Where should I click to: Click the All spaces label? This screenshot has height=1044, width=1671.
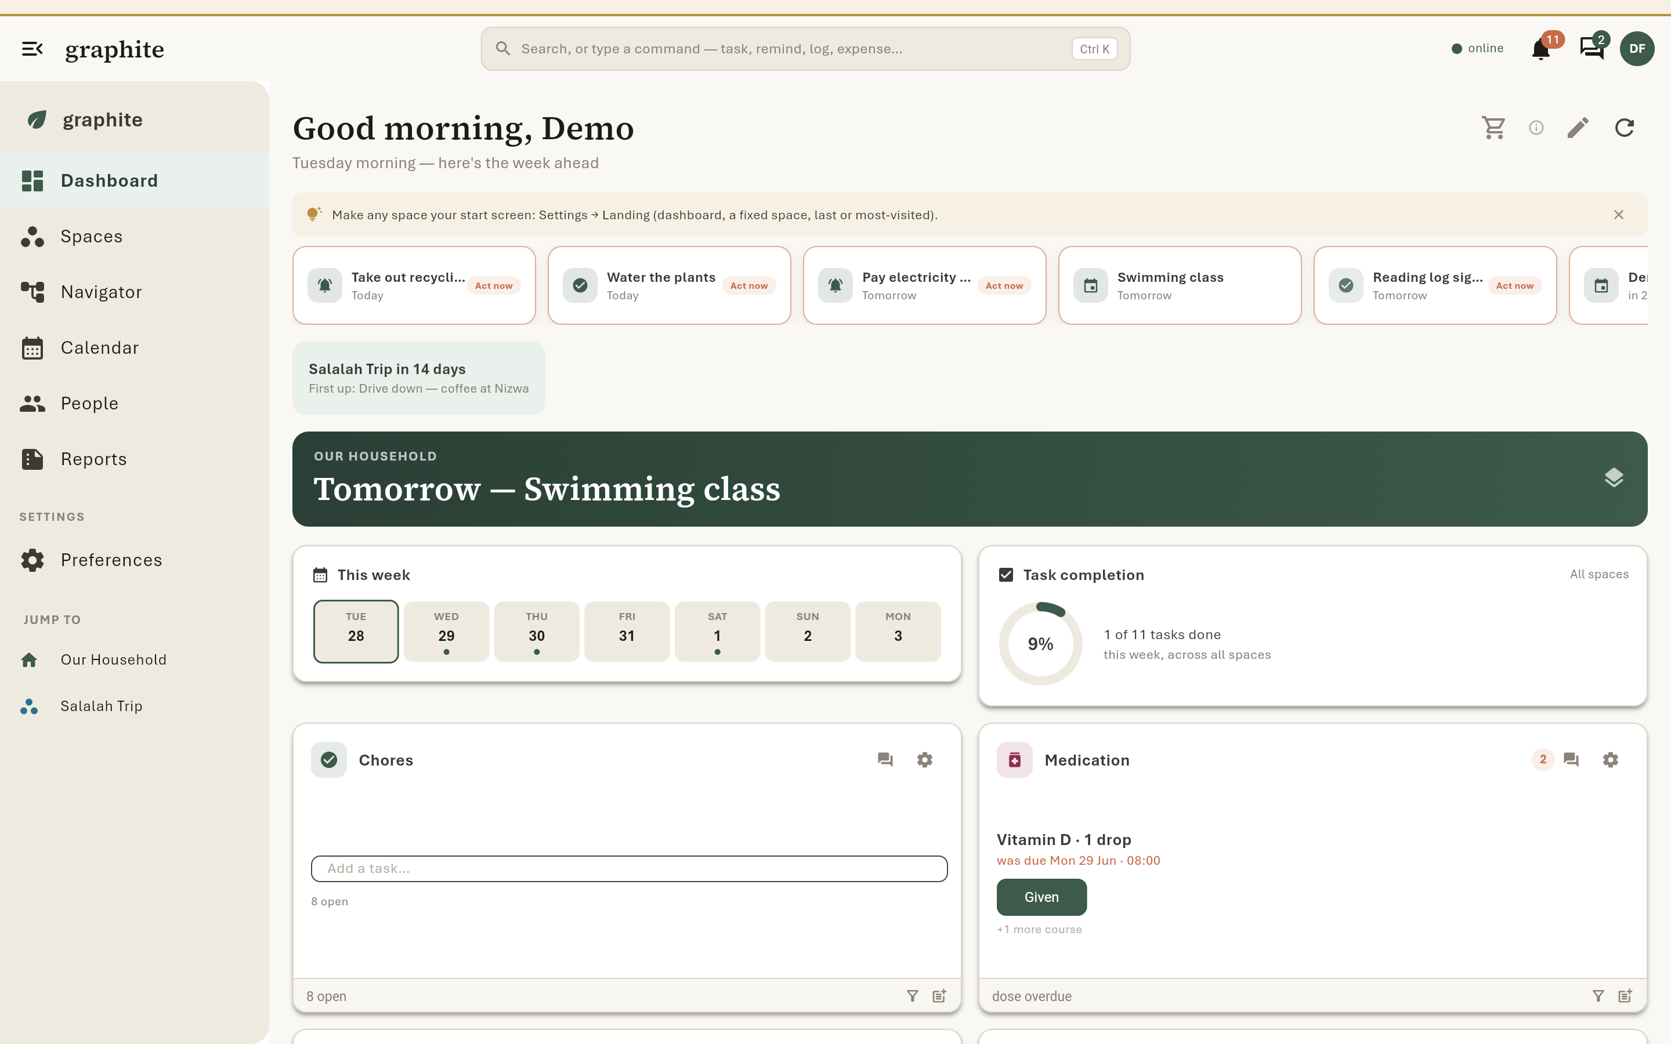tap(1598, 574)
